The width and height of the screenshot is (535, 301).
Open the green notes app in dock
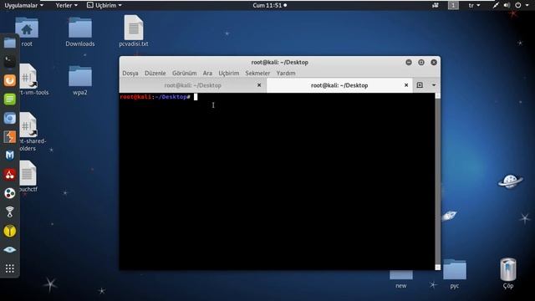(9, 99)
